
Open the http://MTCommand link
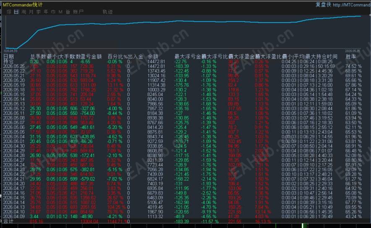(x=352, y=5)
